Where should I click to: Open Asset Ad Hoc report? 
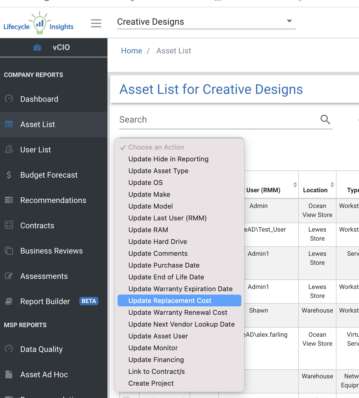[x=54, y=374]
